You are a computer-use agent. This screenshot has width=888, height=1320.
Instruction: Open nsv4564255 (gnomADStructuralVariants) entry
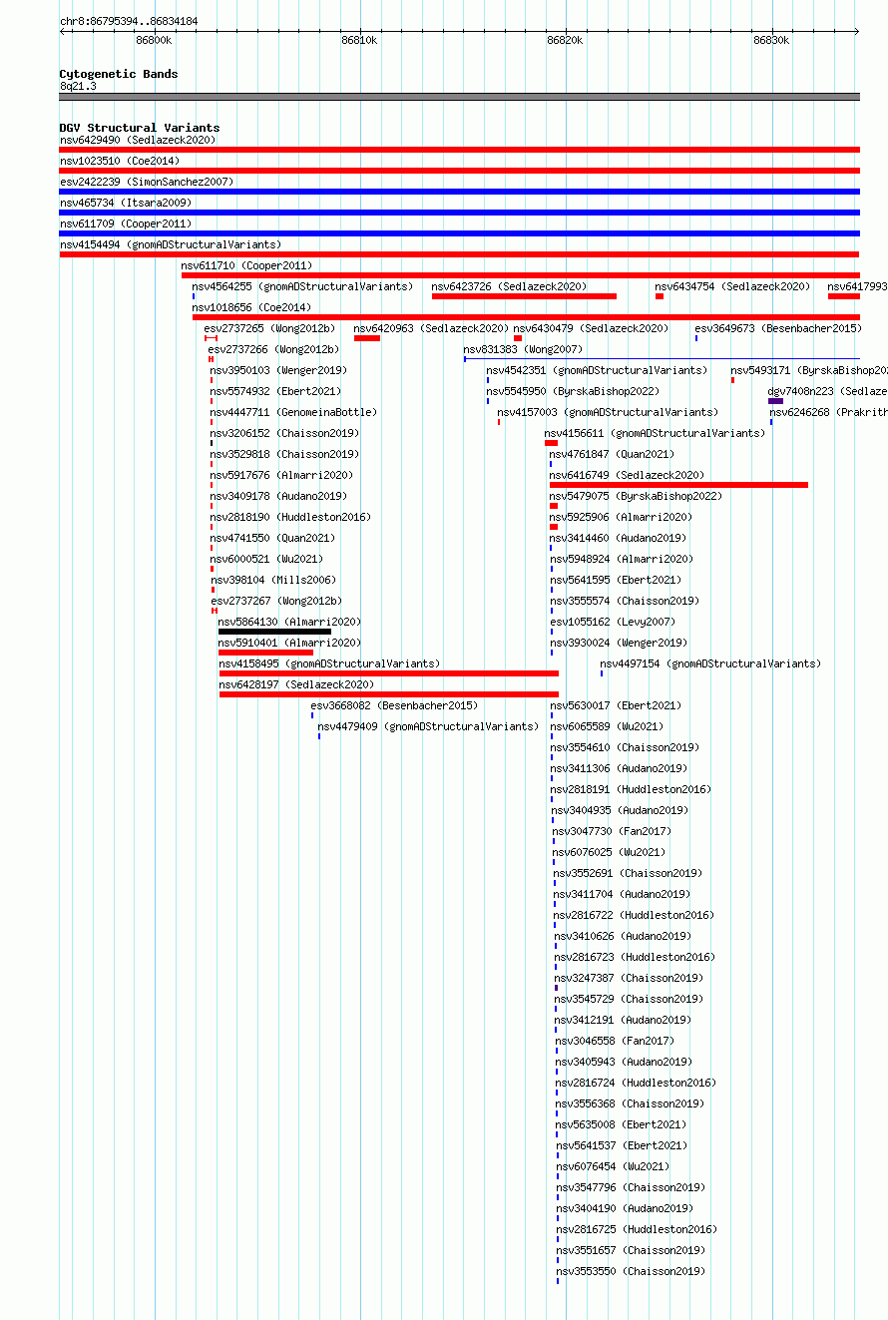[302, 287]
